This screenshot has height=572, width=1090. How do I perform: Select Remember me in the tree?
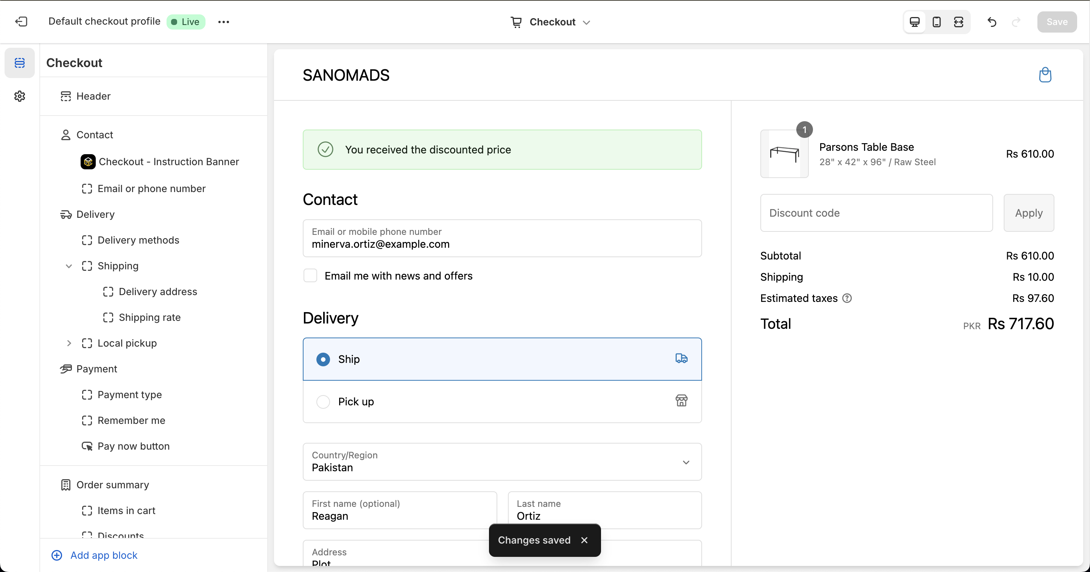[x=131, y=420]
